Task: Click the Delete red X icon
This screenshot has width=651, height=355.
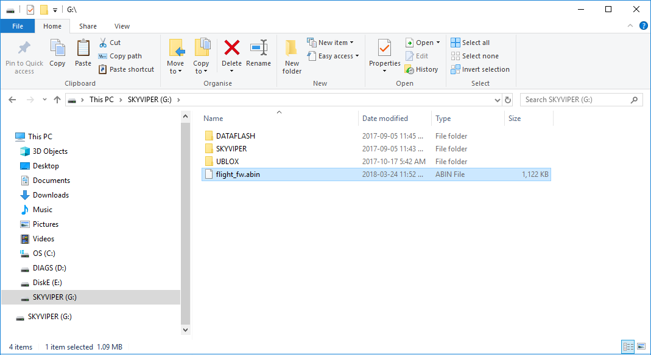Action: (x=231, y=49)
